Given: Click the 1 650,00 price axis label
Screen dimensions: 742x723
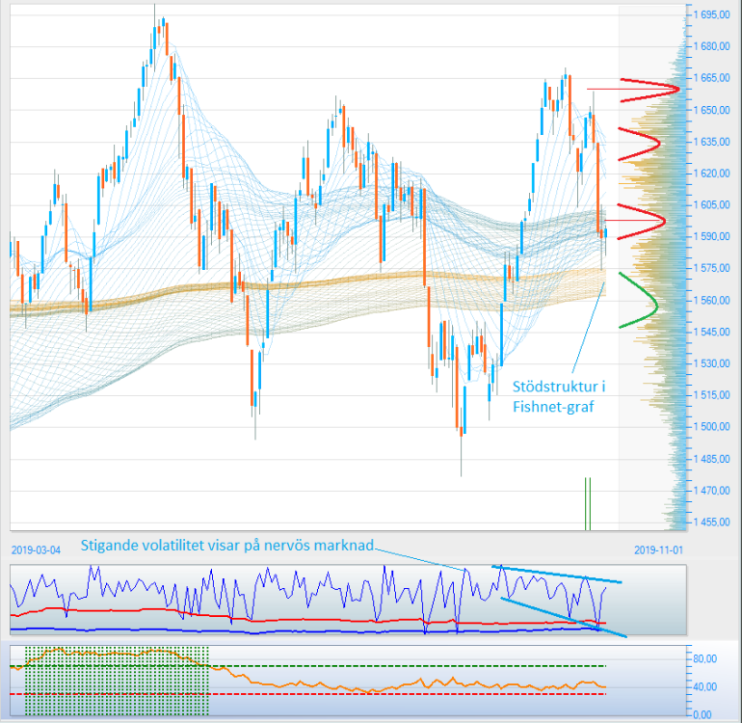Looking at the screenshot, I should 712,110.
